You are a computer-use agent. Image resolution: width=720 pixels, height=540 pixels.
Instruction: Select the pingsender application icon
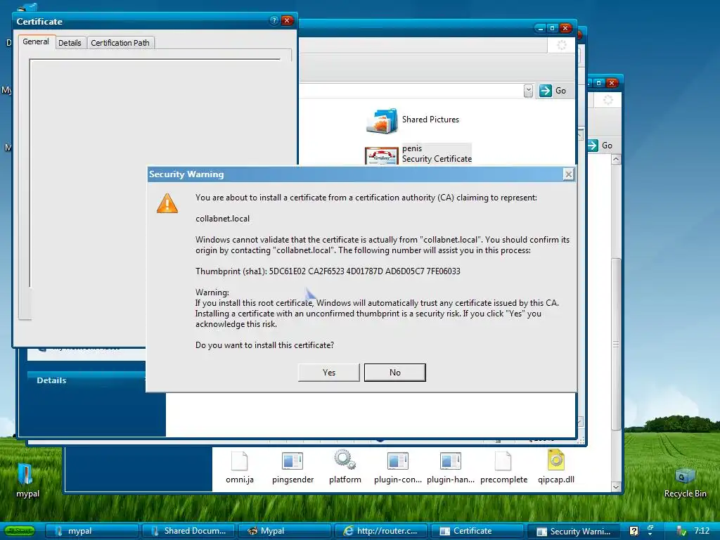[x=292, y=461]
